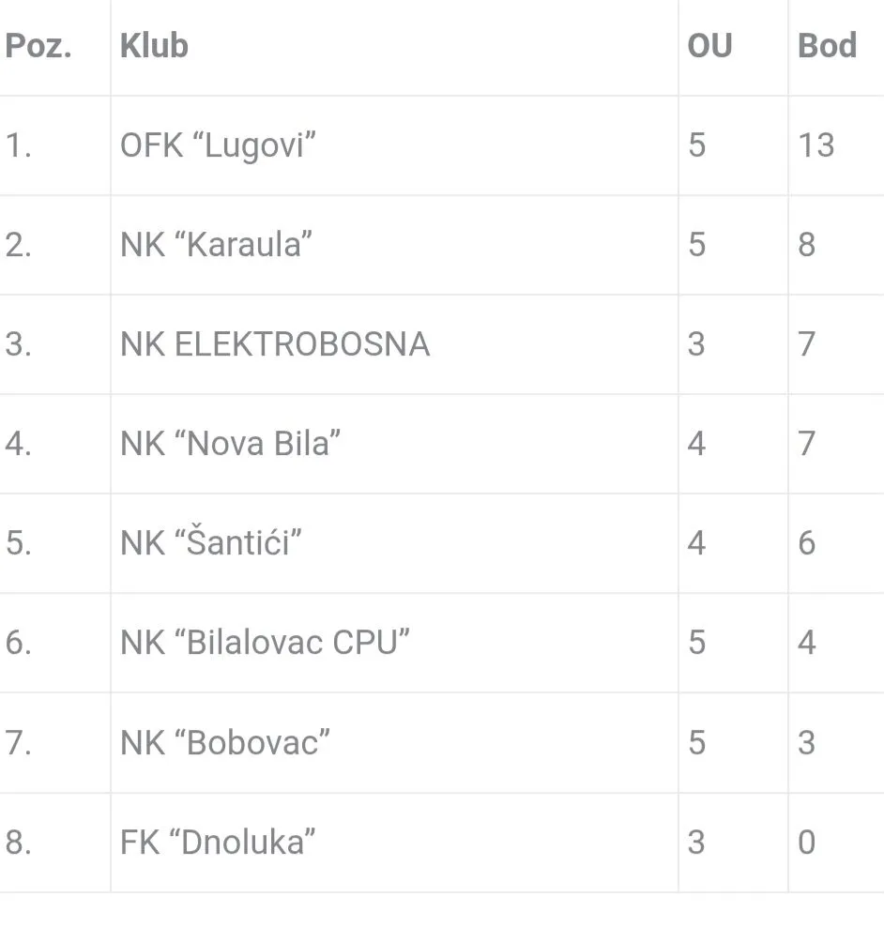
Task: Click the 13 points value for Lugovi
Action: [815, 145]
